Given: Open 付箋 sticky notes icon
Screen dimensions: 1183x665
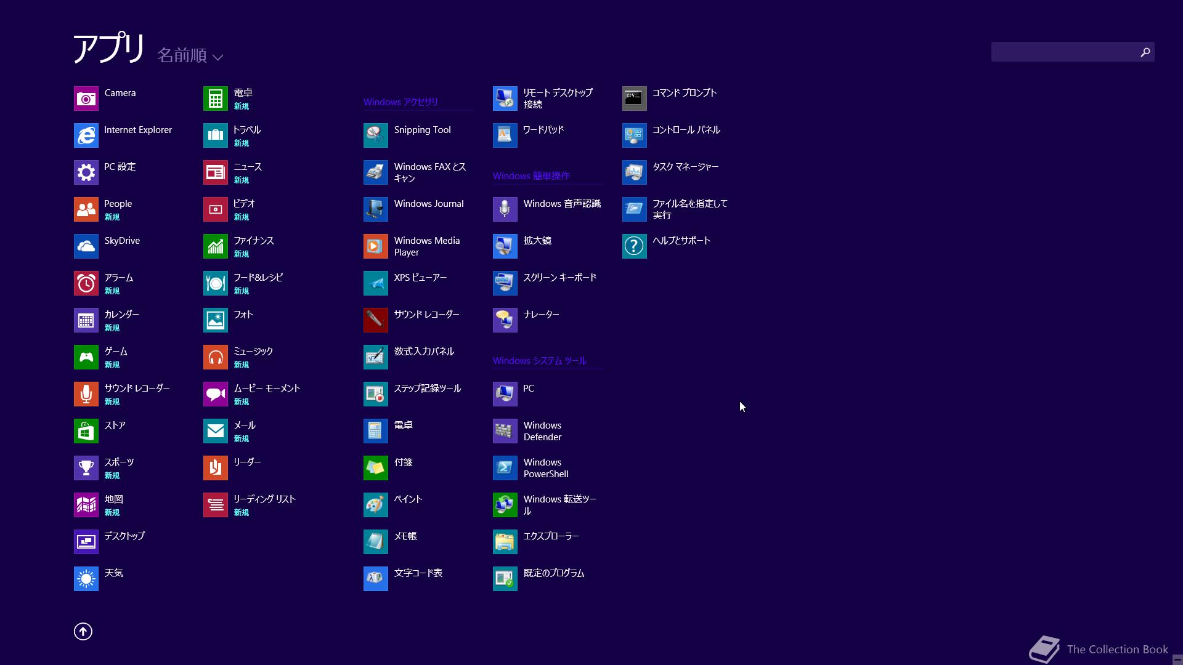Looking at the screenshot, I should [376, 468].
